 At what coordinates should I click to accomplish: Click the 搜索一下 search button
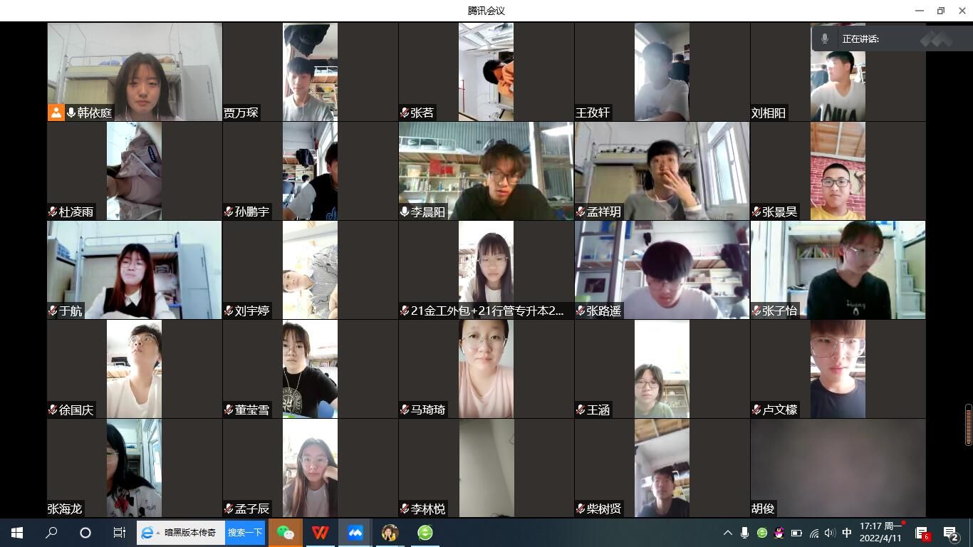click(245, 533)
